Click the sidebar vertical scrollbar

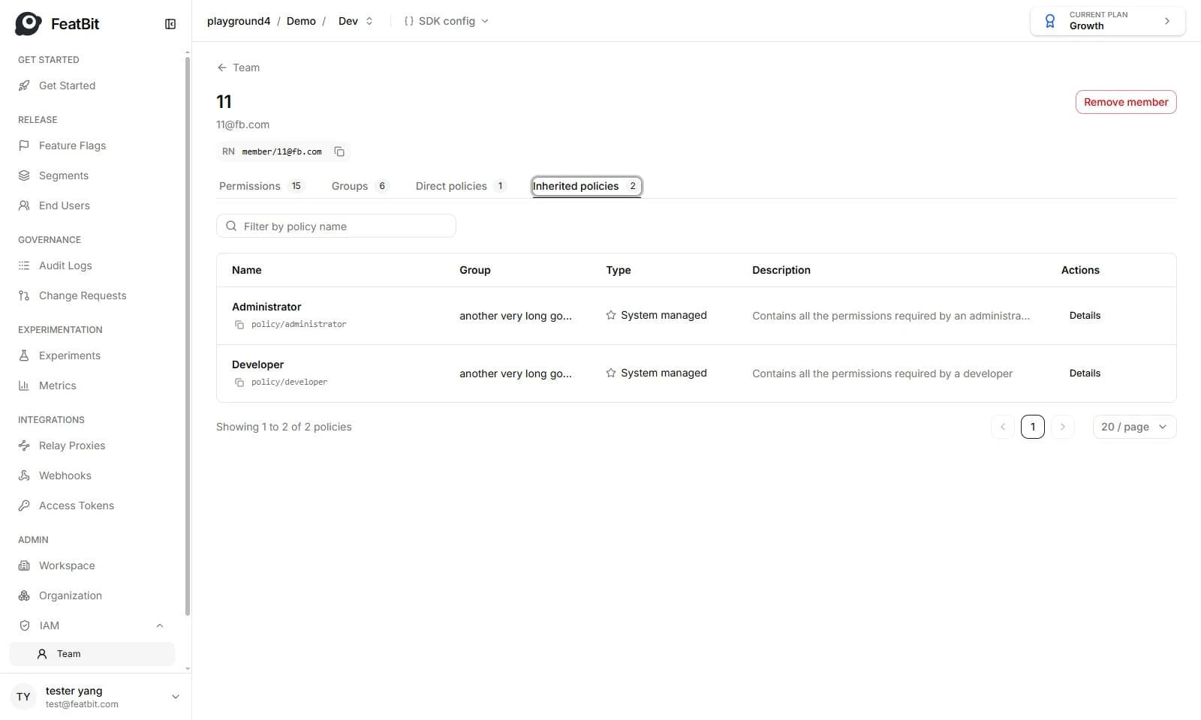click(x=187, y=337)
